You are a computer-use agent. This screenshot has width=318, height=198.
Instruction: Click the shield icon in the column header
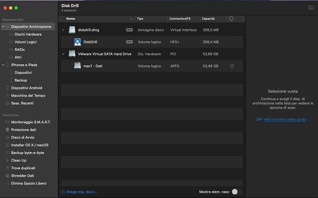[x=231, y=19]
